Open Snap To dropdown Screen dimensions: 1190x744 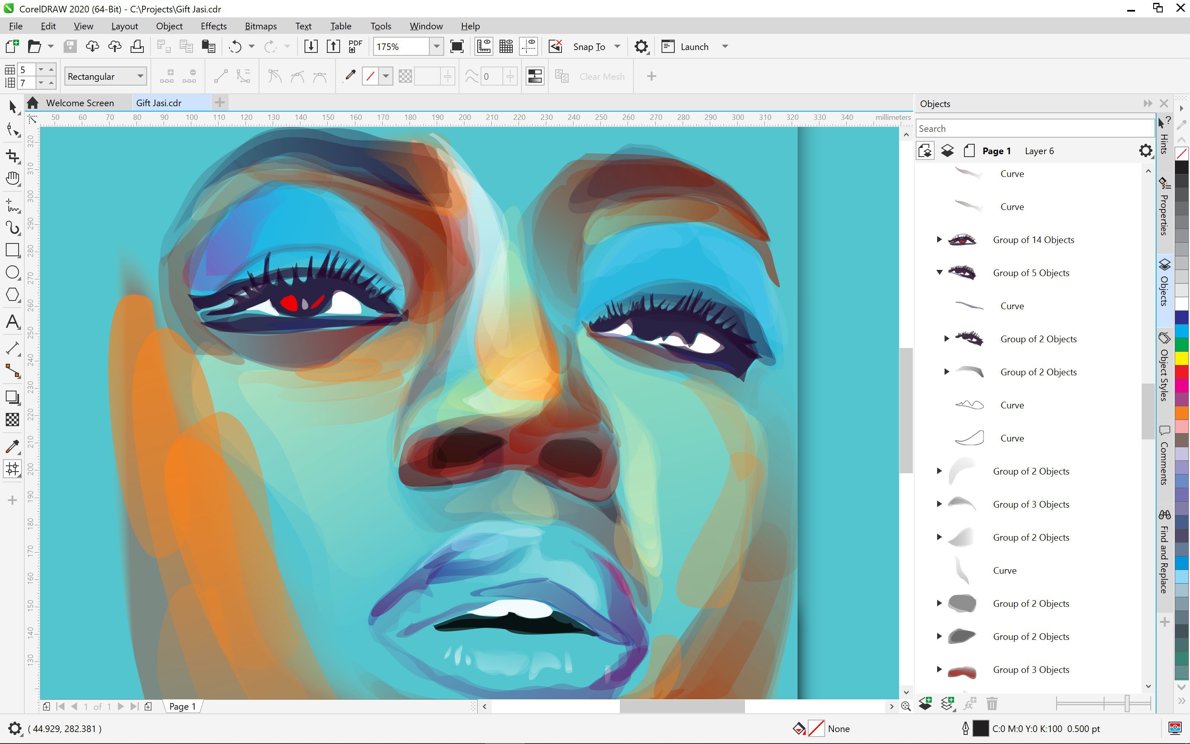coord(617,47)
